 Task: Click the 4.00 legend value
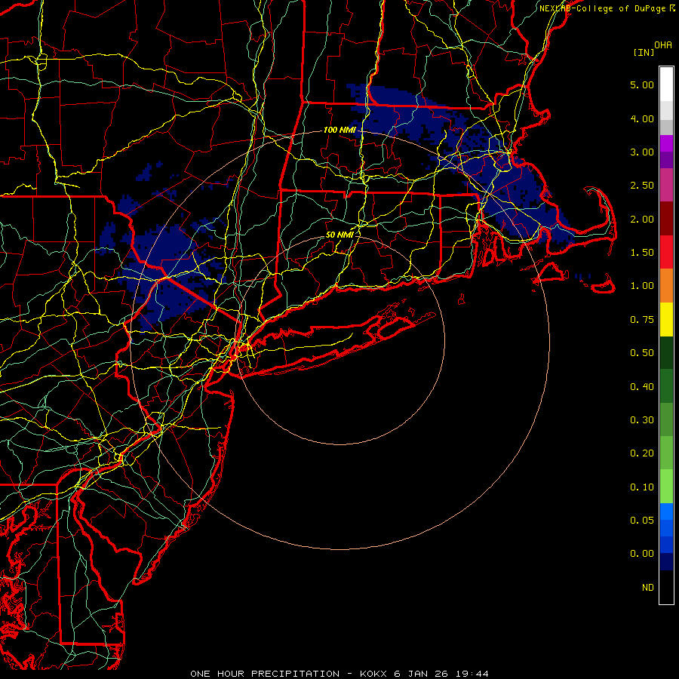pyautogui.click(x=642, y=118)
